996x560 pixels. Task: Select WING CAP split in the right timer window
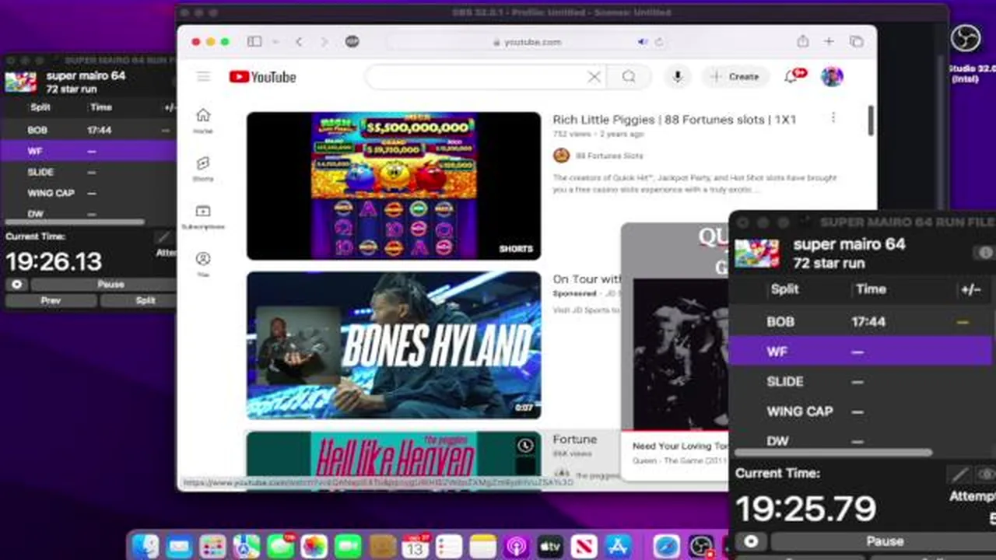click(x=861, y=411)
